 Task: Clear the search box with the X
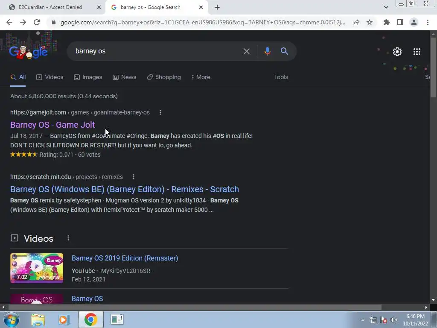(x=246, y=51)
